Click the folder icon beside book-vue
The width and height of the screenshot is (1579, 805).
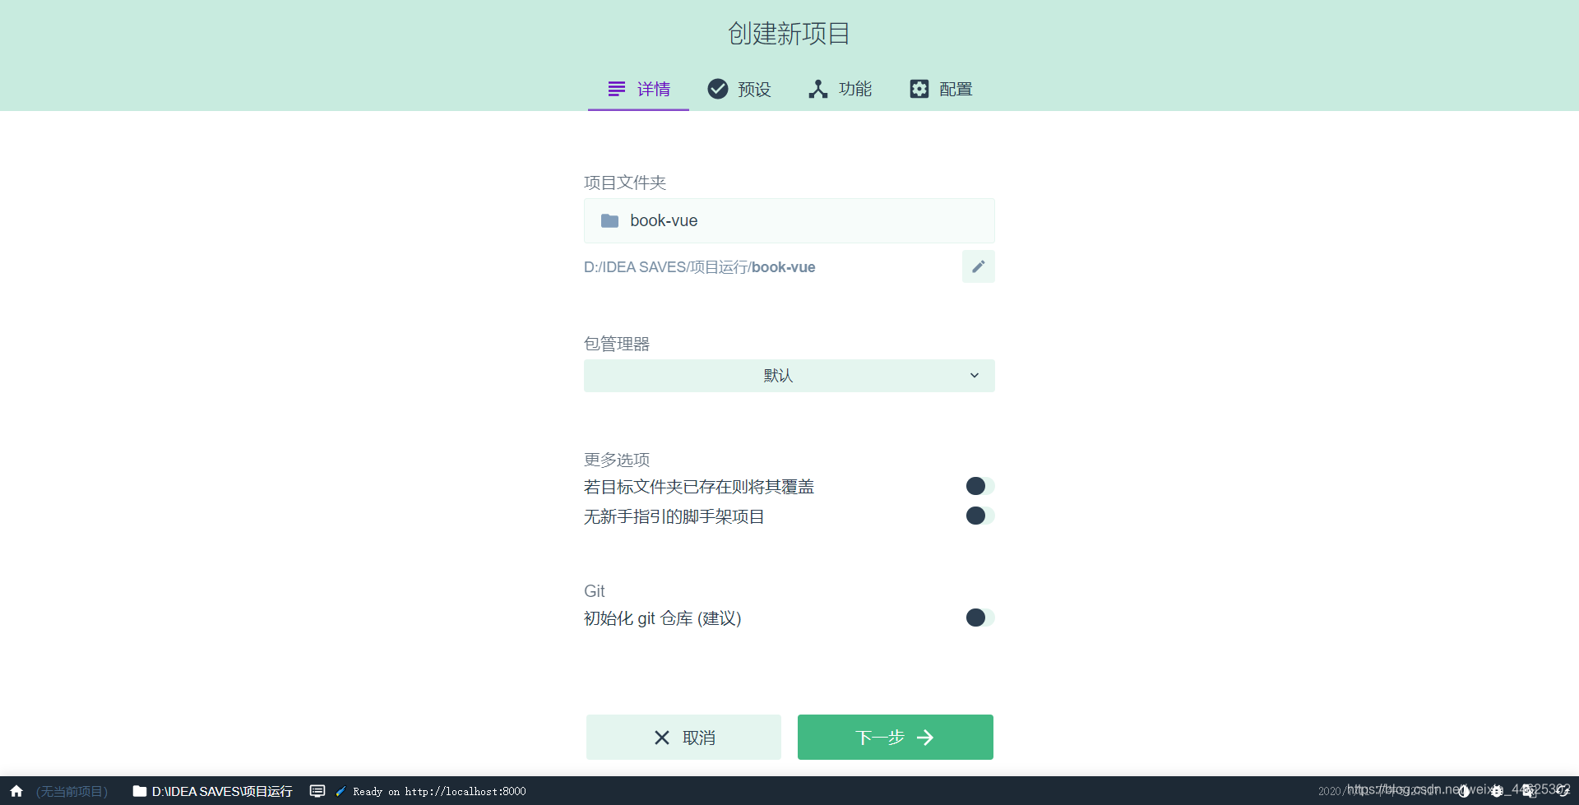pyautogui.click(x=609, y=220)
